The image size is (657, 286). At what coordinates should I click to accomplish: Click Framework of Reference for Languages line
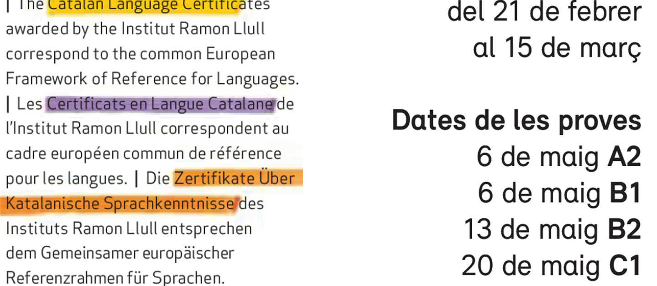click(152, 79)
